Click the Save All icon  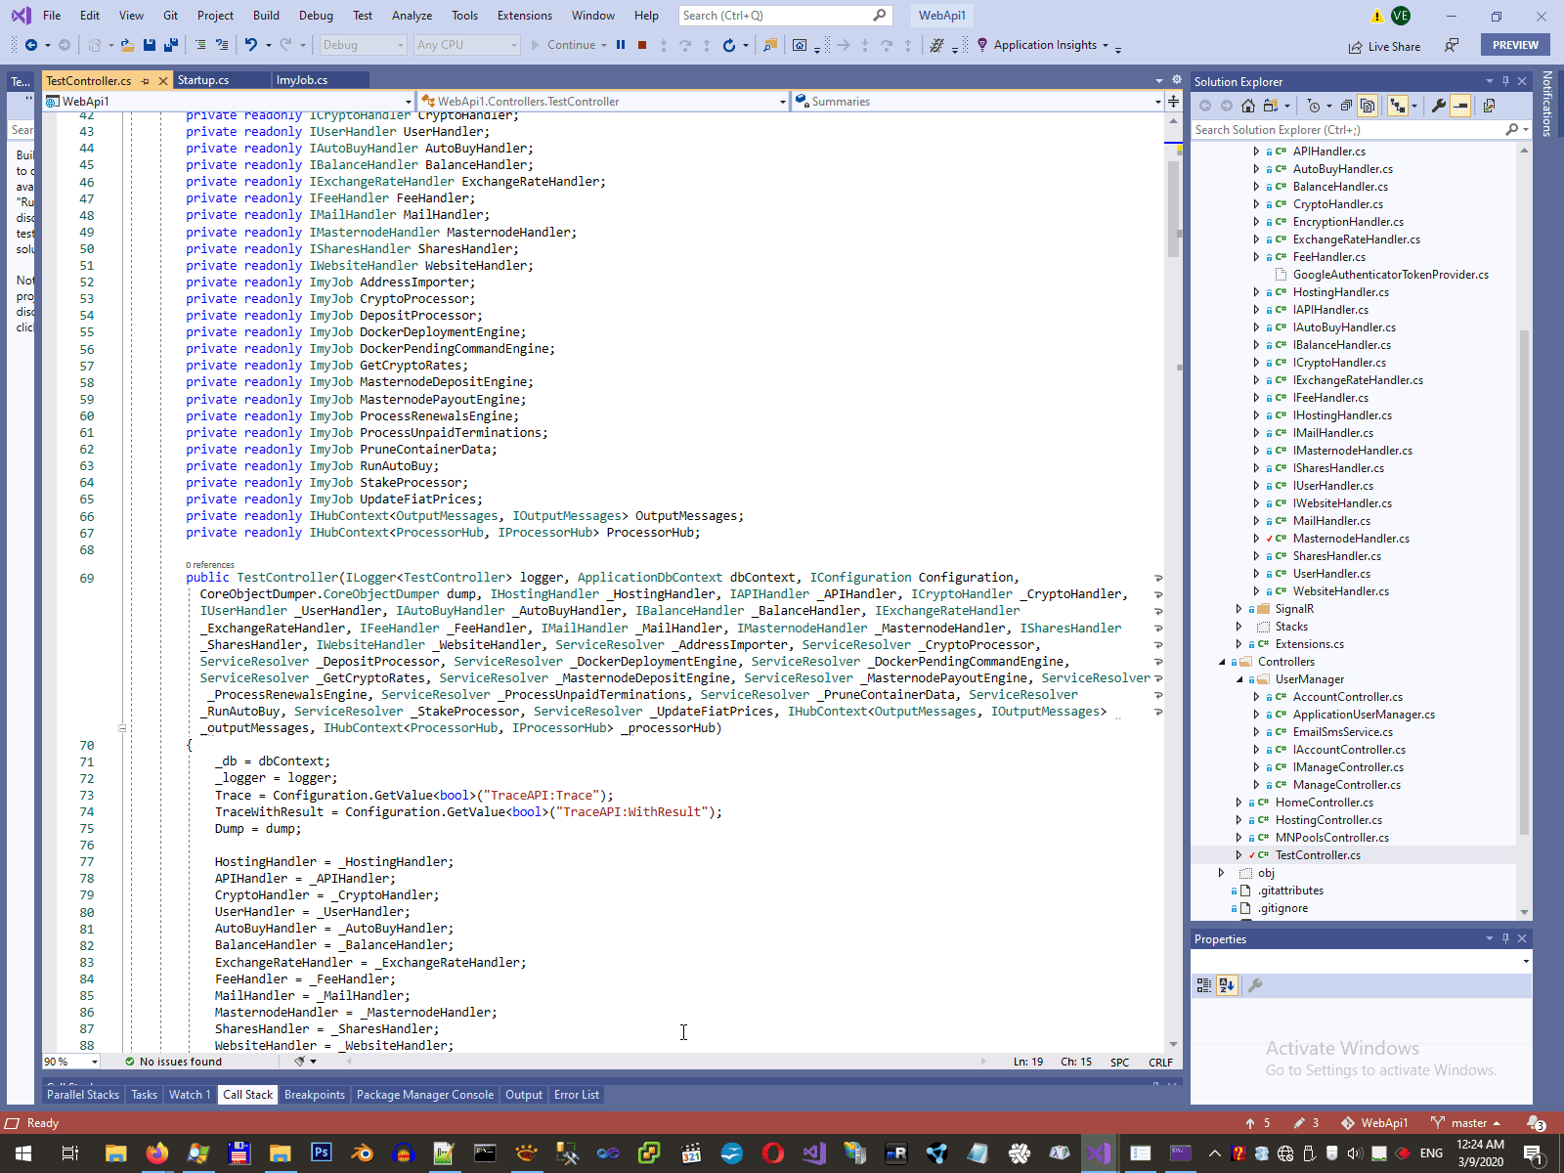click(171, 45)
